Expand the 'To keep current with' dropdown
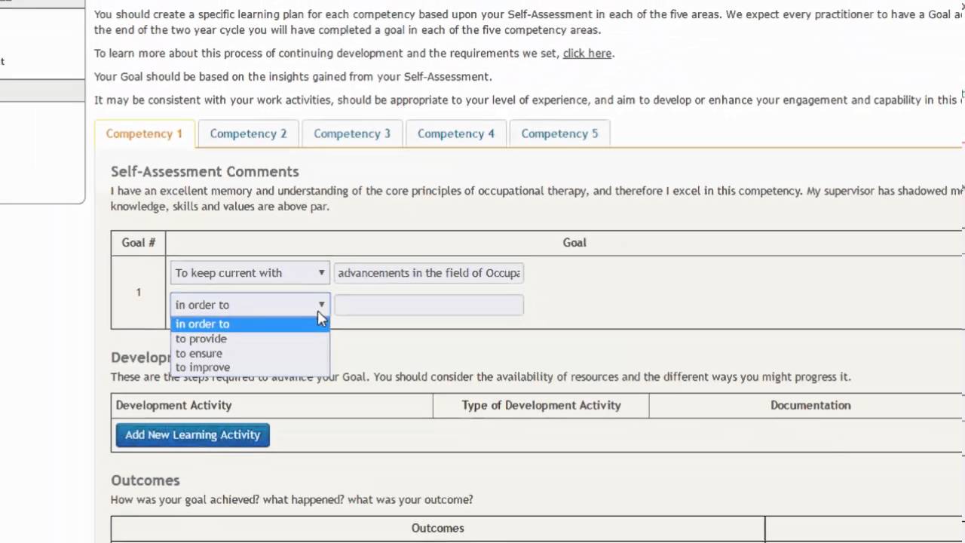Image resolution: width=965 pixels, height=543 pixels. [x=250, y=273]
